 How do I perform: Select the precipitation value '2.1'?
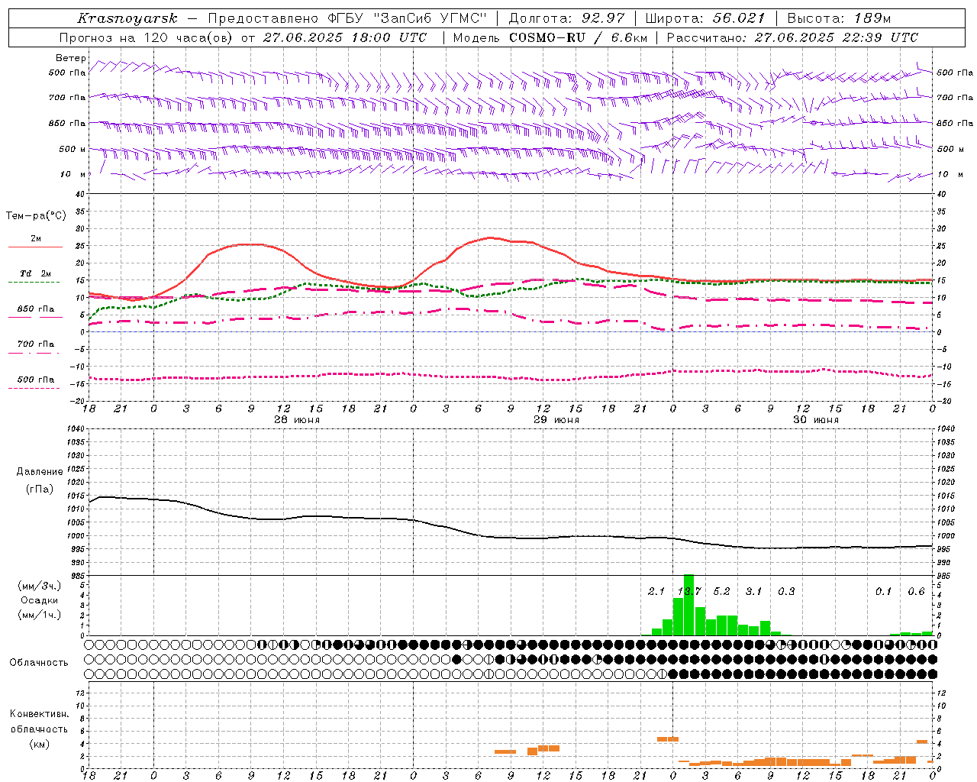coord(656,592)
